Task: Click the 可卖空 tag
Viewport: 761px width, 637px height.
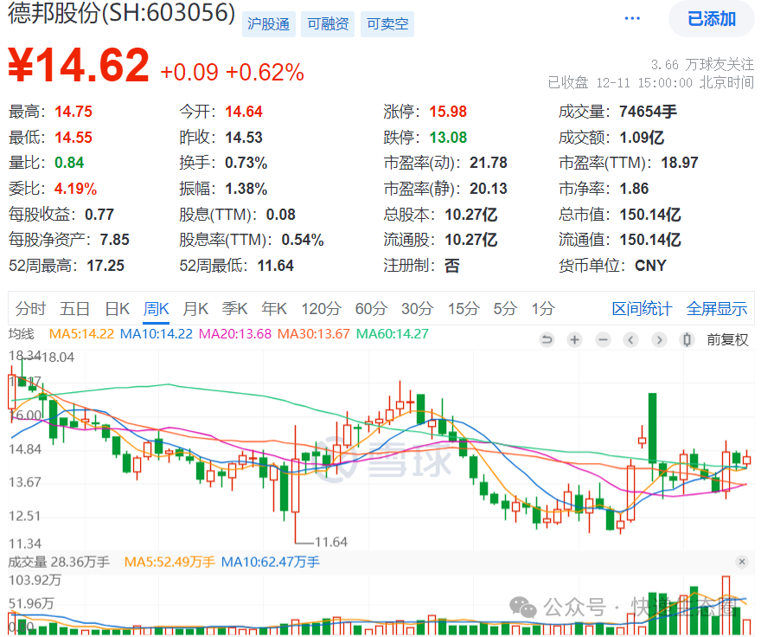Action: (387, 24)
